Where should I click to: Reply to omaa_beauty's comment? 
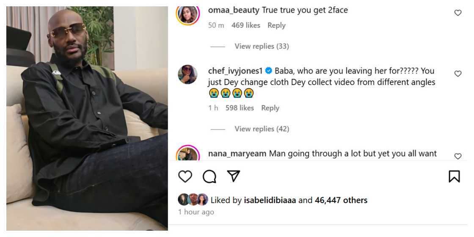pyautogui.click(x=276, y=25)
